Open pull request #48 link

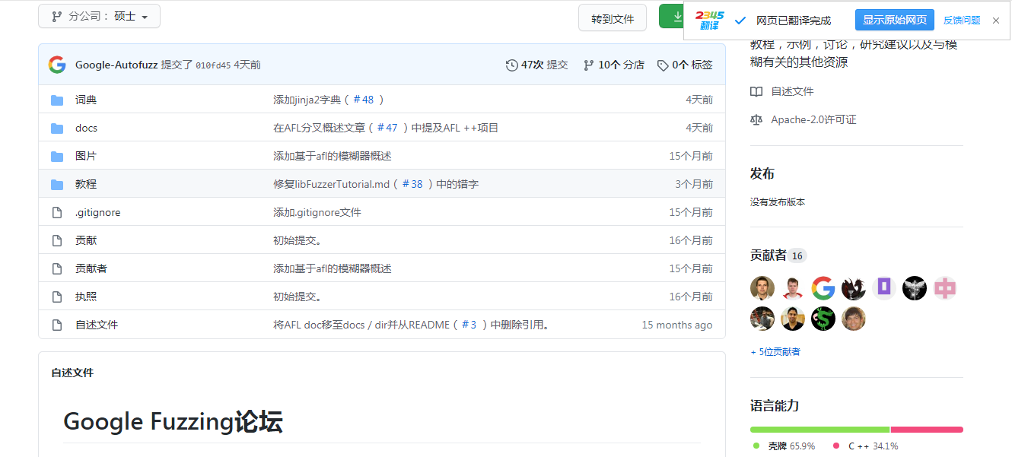pos(364,100)
